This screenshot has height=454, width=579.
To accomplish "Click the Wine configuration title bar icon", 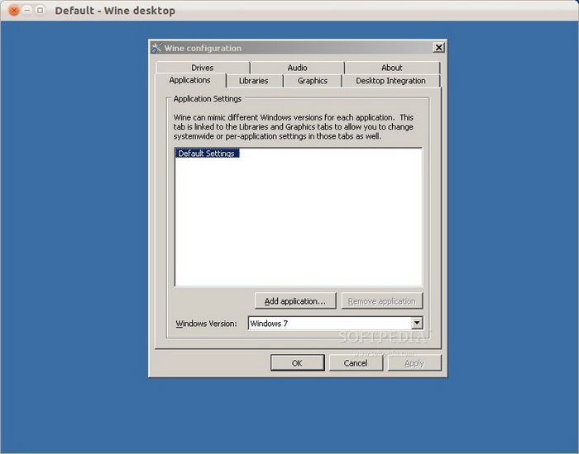I will coord(156,48).
